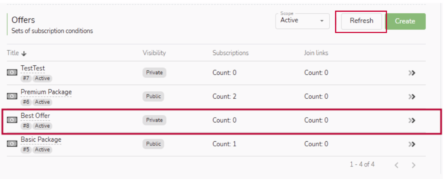The width and height of the screenshot is (444, 179).
Task: Click the money icon beside Basic Package
Action: (12, 144)
